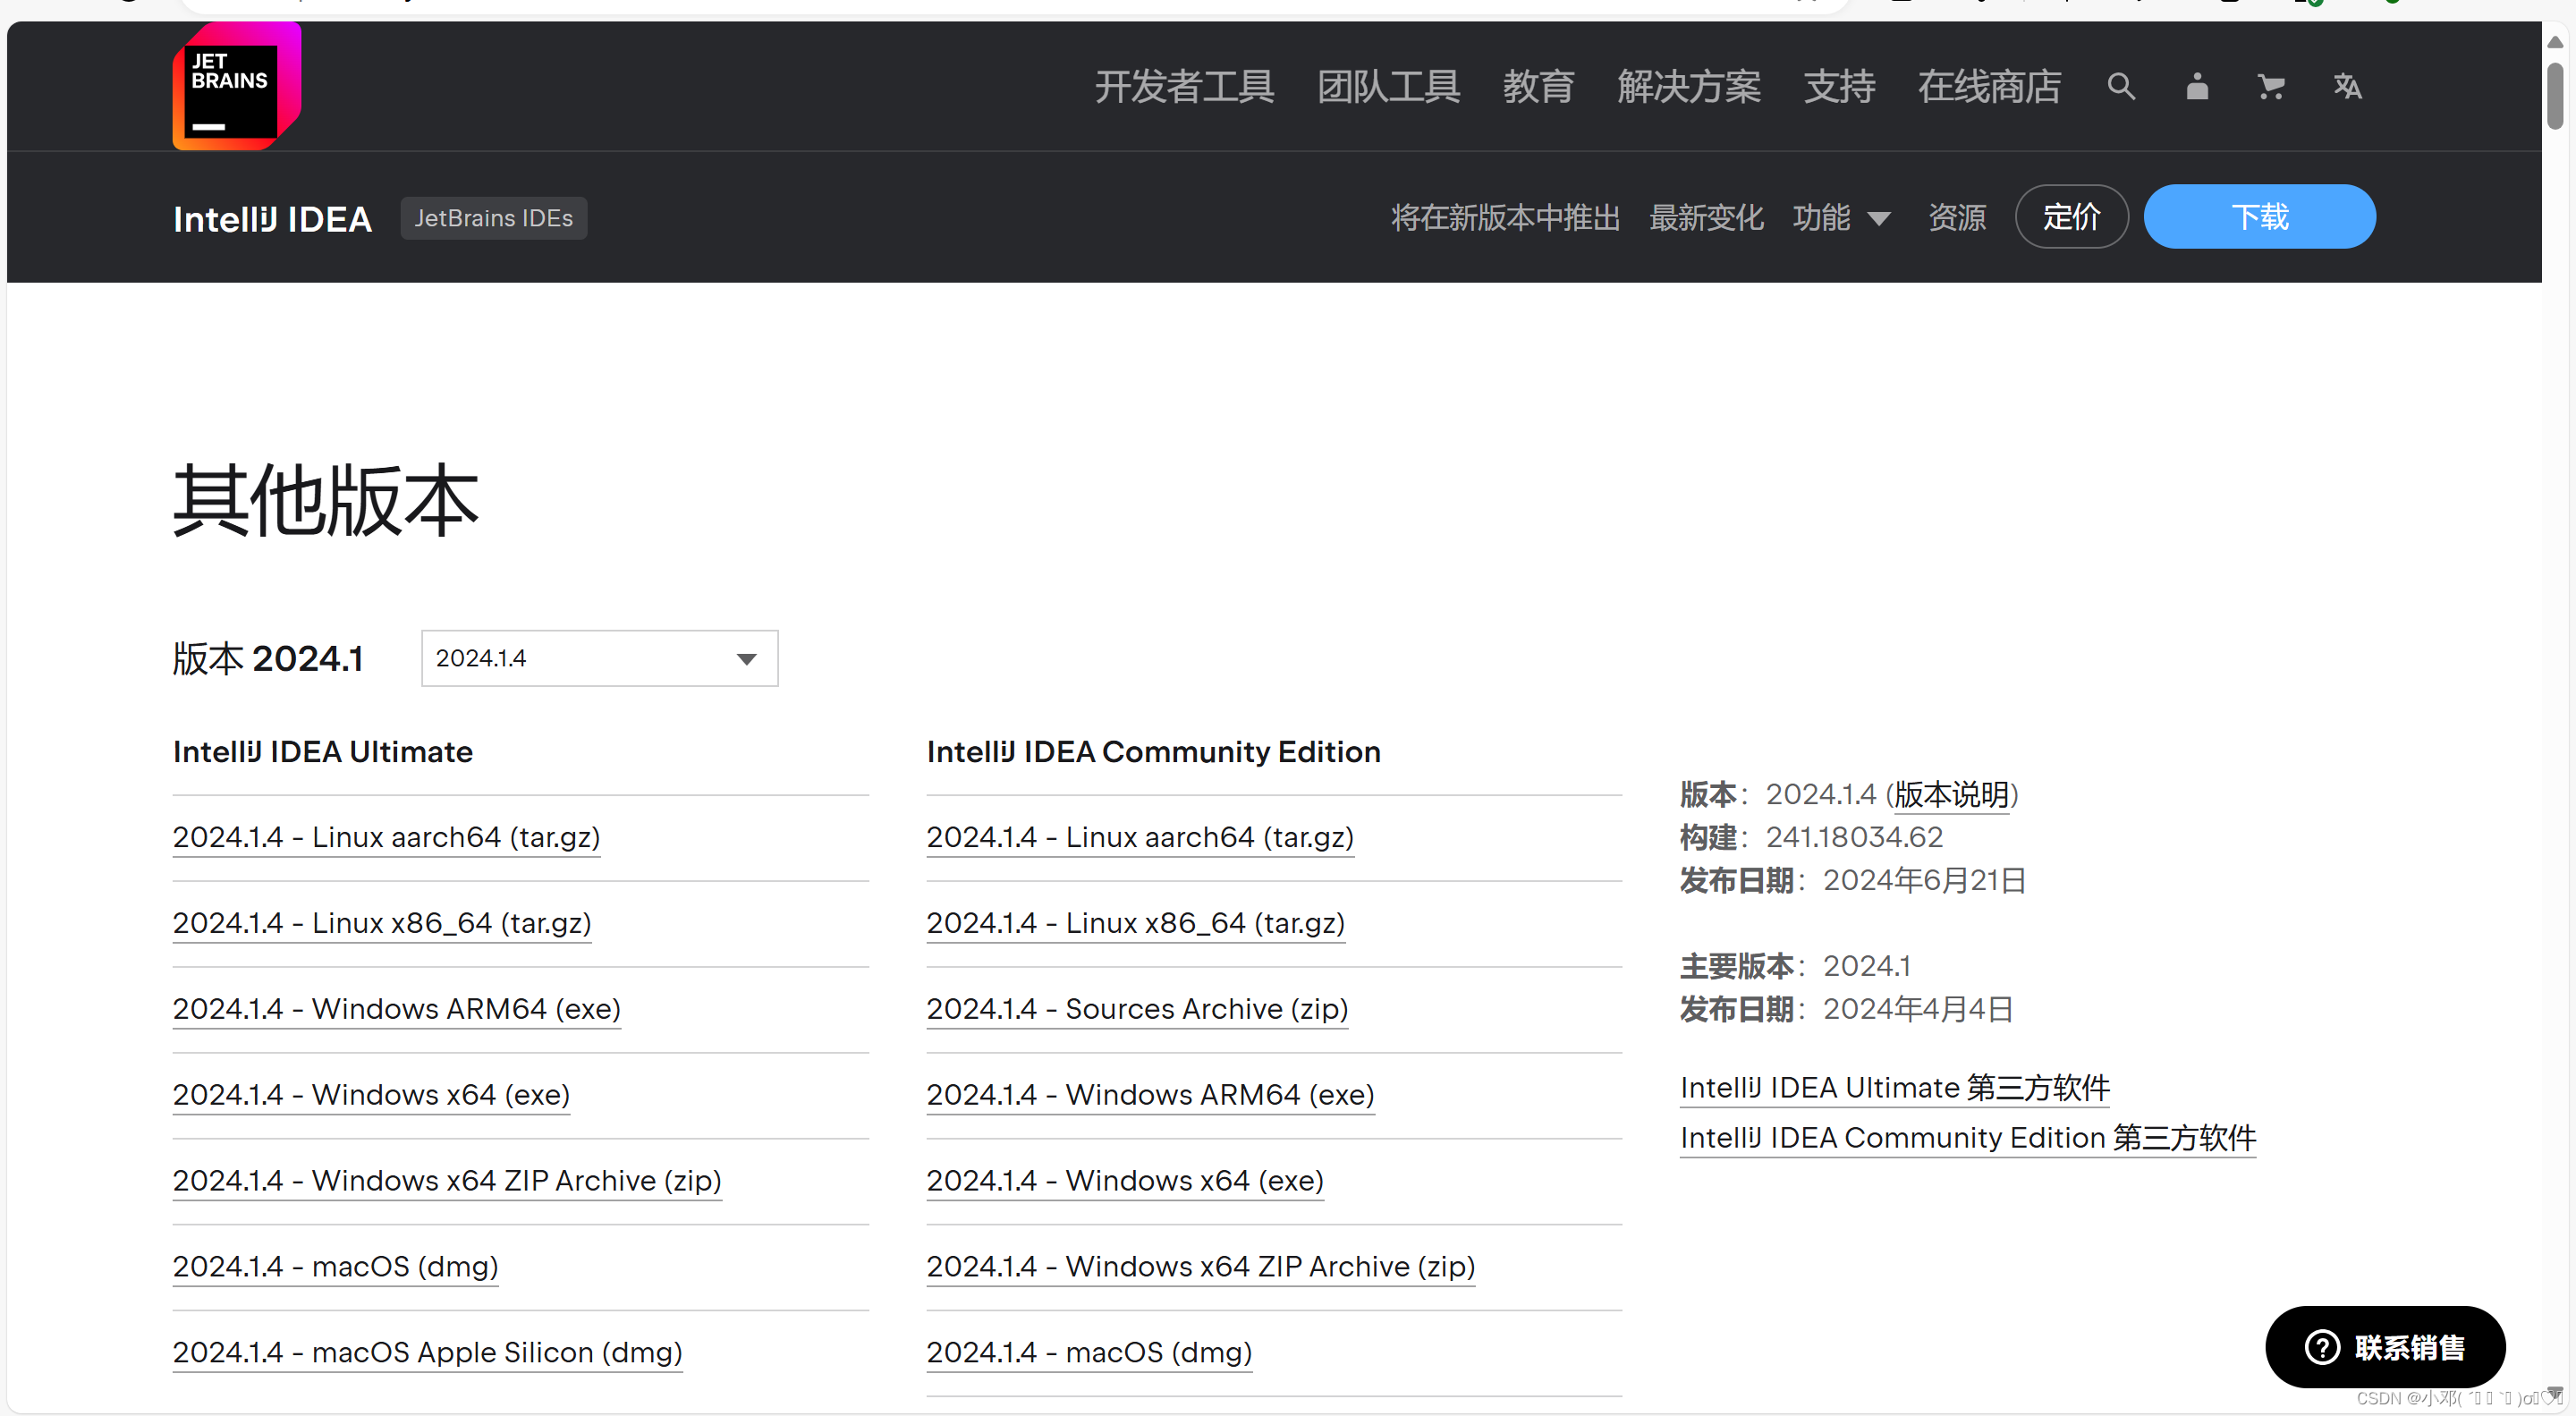Screen dimensions: 2576x1416
Task: Open the 团队工具 menu
Action: (x=1388, y=87)
